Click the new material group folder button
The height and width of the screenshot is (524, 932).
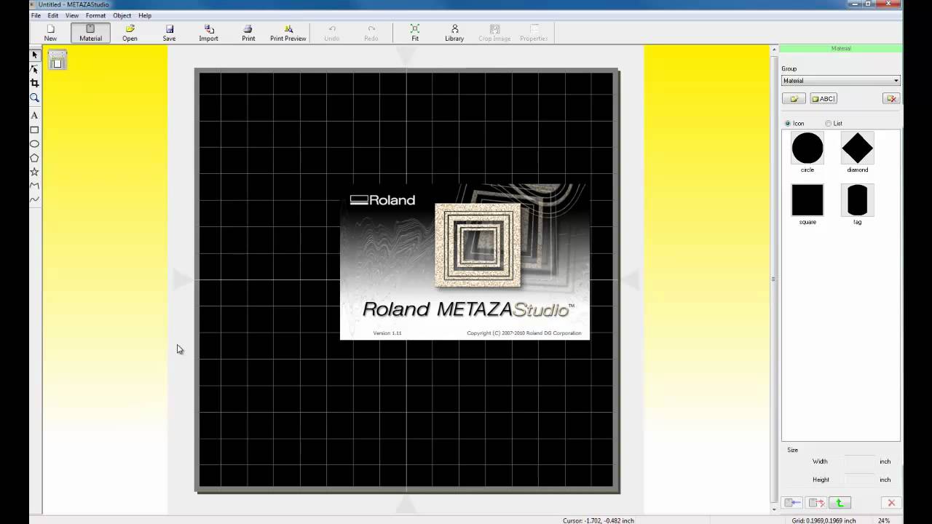click(x=794, y=98)
